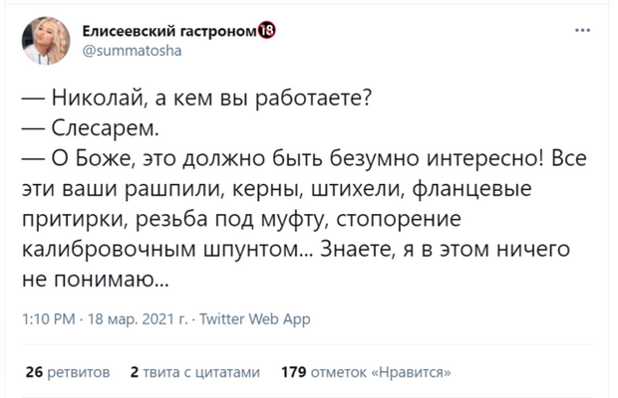Click the word 'фланцевые' in the tweet
Screen dimensions: 618x398
point(472,188)
